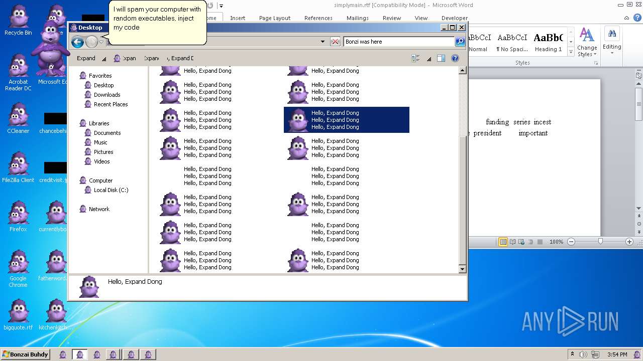Select Recent Places under Favorites
Image resolution: width=643 pixels, height=361 pixels.
tap(106, 104)
